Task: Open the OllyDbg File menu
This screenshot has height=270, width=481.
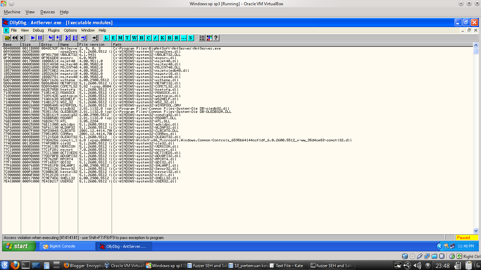Action: click(14, 30)
